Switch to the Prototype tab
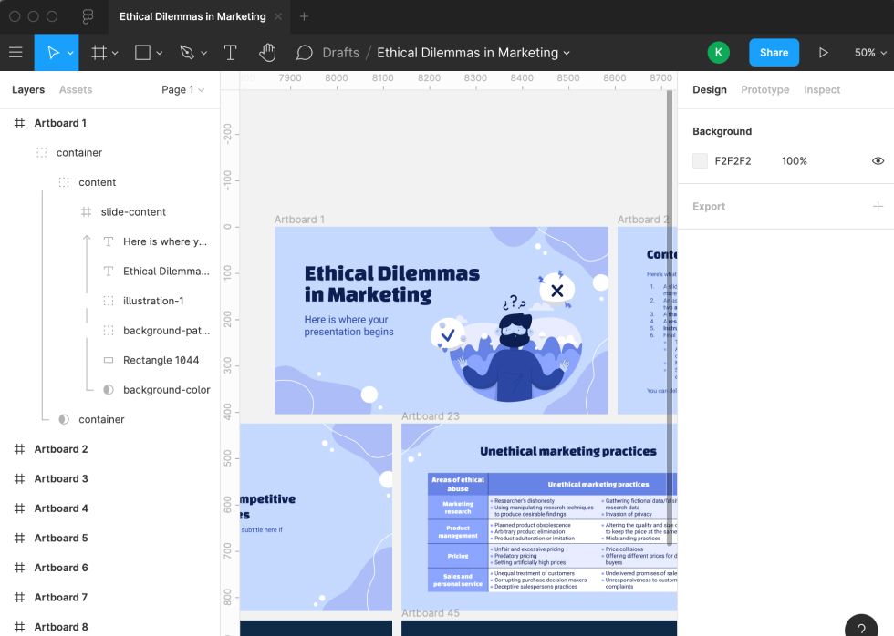Image resolution: width=894 pixels, height=636 pixels. click(764, 90)
